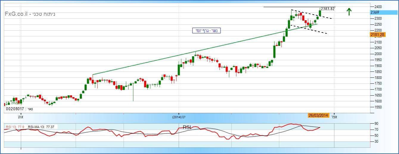Click the boxed Hebrew daily chart title label

[207, 30]
